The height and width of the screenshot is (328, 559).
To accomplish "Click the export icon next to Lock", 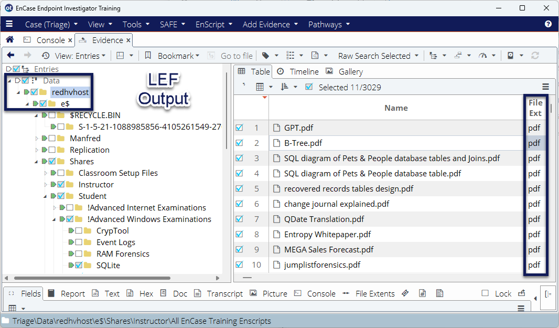I will click(522, 293).
